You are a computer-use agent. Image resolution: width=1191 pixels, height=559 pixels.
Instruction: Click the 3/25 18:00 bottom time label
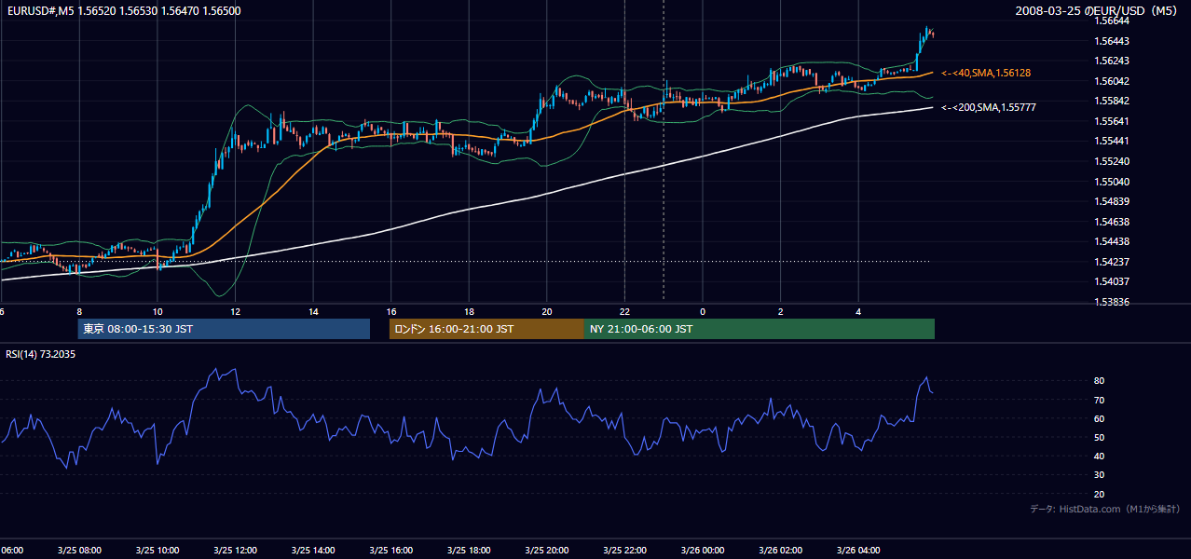coord(469,550)
